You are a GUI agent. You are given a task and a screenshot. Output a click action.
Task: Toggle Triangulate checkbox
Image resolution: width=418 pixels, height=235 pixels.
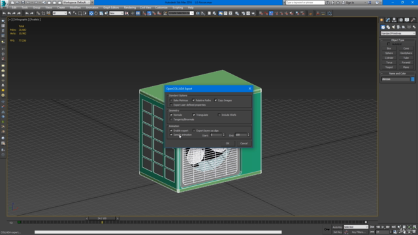click(x=194, y=115)
